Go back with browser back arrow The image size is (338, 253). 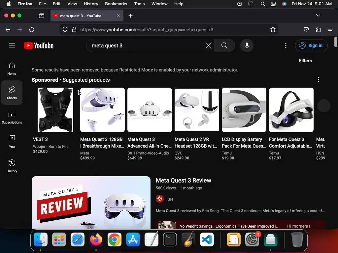8,29
